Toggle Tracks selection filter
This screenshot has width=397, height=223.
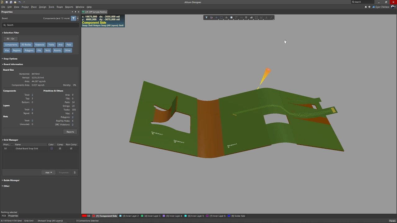click(x=51, y=45)
